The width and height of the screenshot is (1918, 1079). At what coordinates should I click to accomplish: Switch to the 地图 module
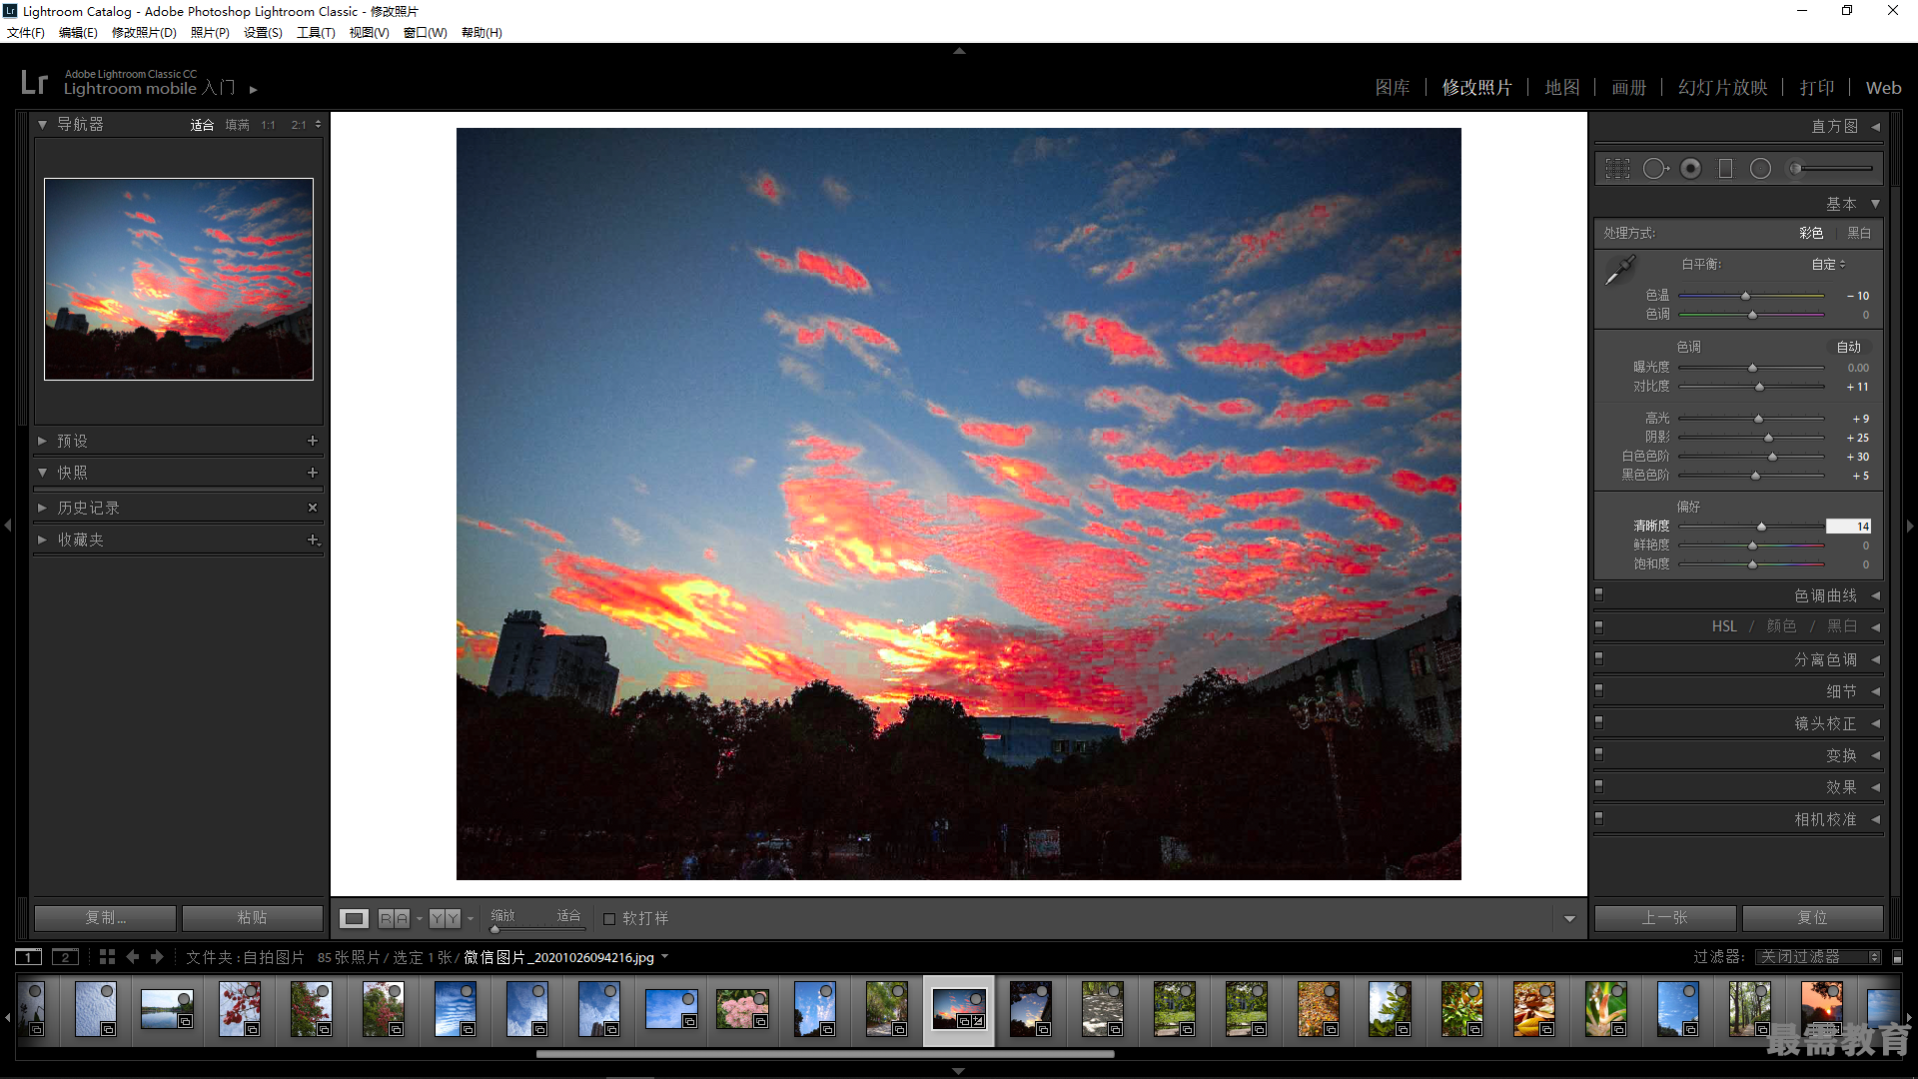point(1562,88)
